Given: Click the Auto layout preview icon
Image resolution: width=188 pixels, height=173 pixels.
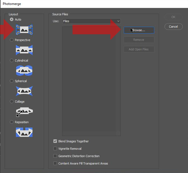Looking at the screenshot, I should click(24, 30).
